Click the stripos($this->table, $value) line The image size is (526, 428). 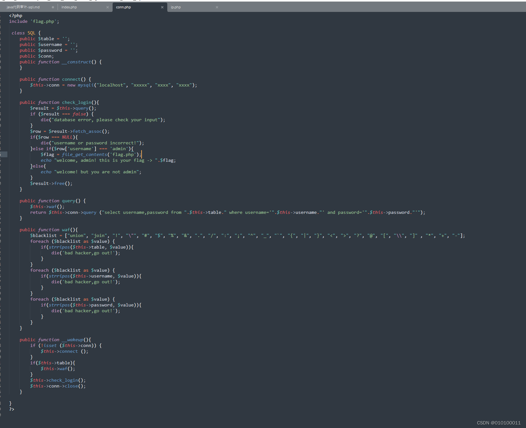(x=87, y=247)
